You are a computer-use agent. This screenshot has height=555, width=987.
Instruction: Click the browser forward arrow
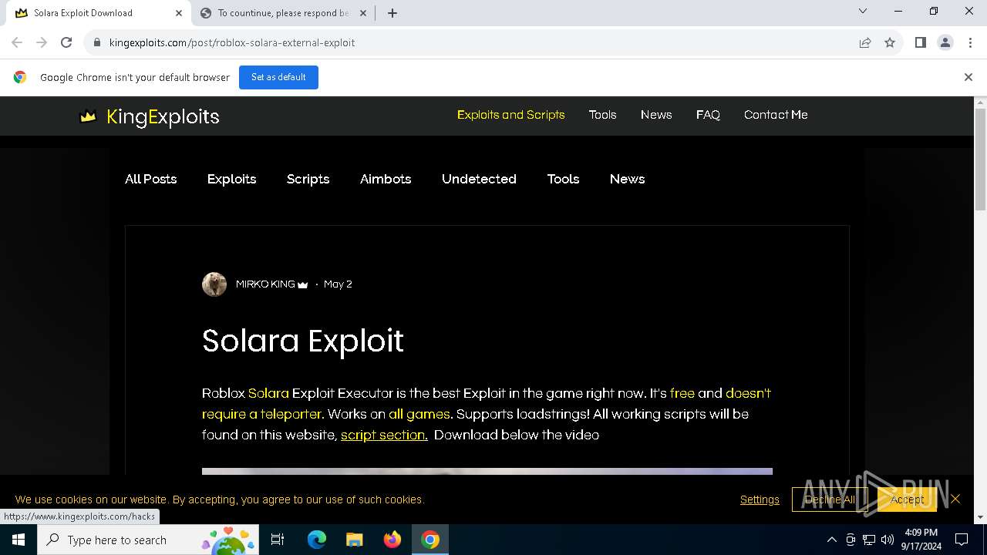click(x=42, y=42)
